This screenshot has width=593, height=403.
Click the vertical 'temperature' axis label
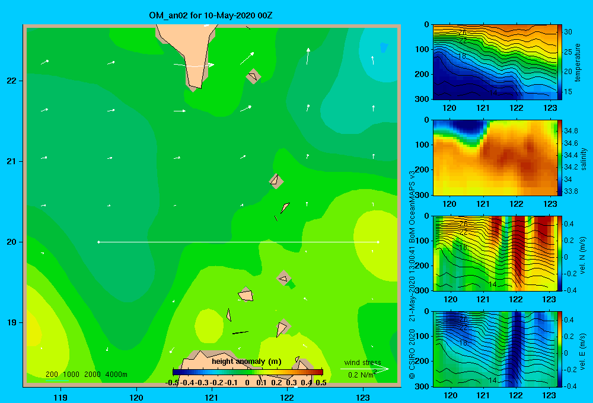click(578, 62)
